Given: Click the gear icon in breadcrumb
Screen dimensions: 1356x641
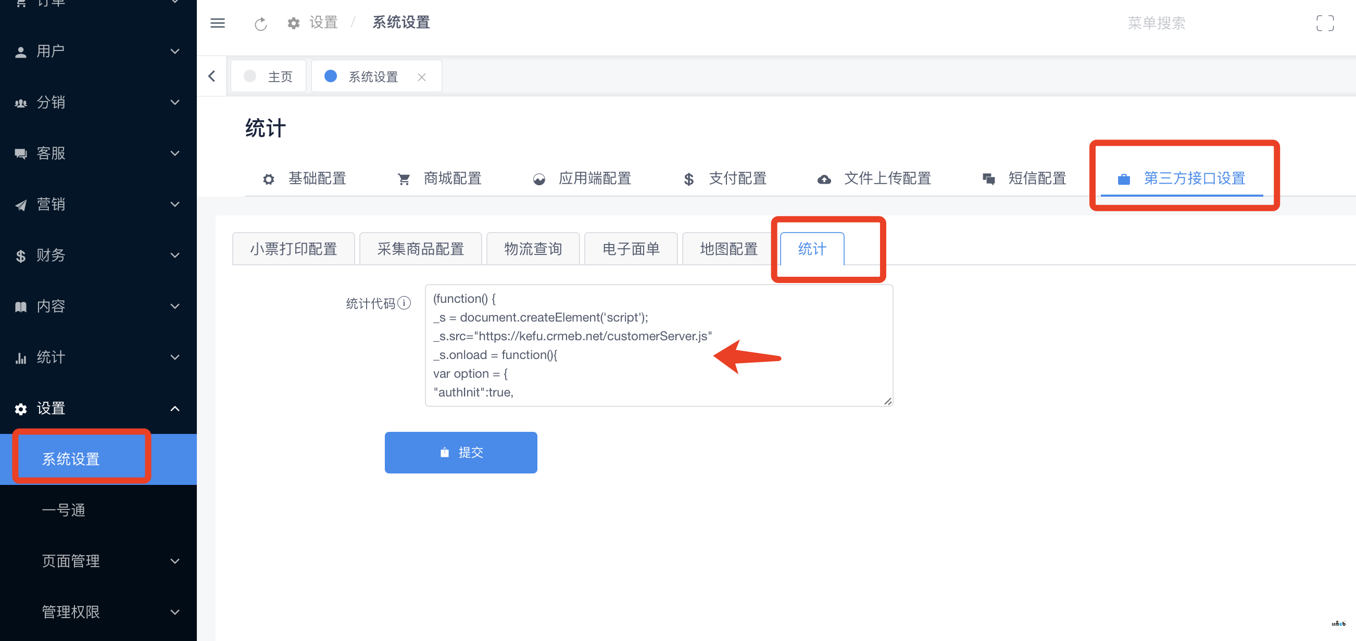Looking at the screenshot, I should (x=293, y=23).
